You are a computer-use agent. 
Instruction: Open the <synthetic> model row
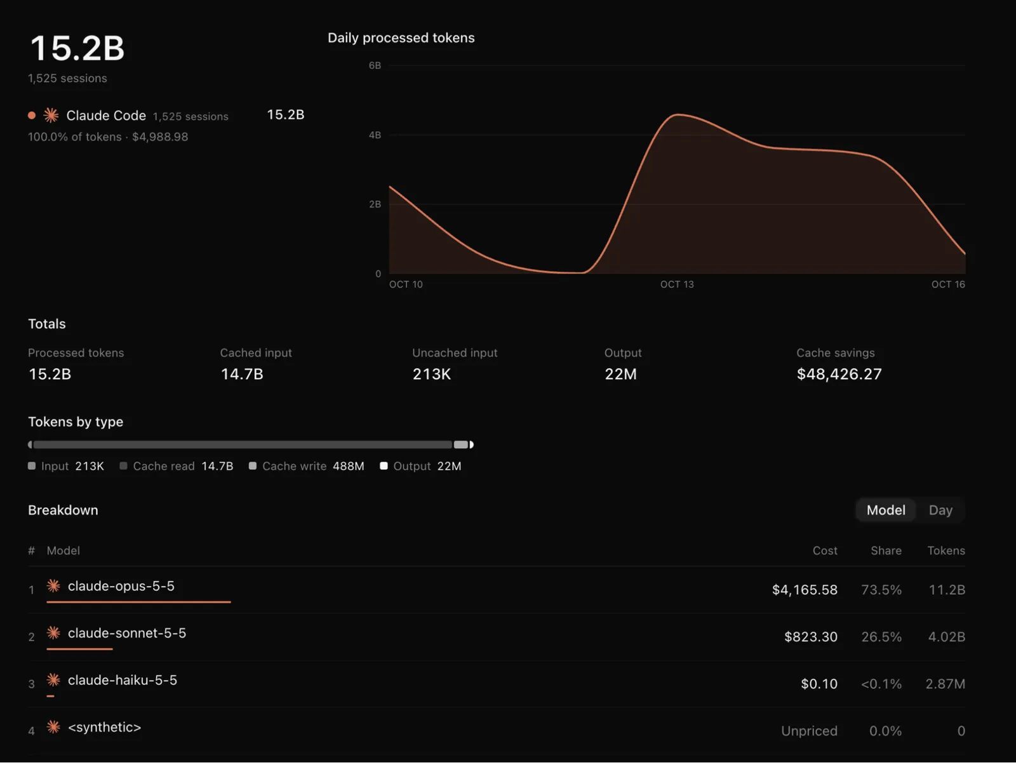pyautogui.click(x=497, y=731)
